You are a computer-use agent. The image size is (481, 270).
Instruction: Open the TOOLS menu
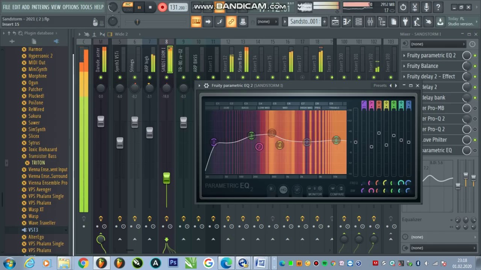86,7
